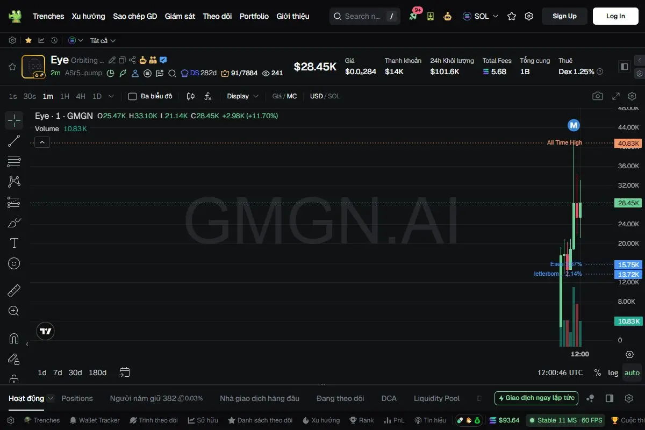
Task: Expand the Display dropdown
Action: tap(243, 96)
